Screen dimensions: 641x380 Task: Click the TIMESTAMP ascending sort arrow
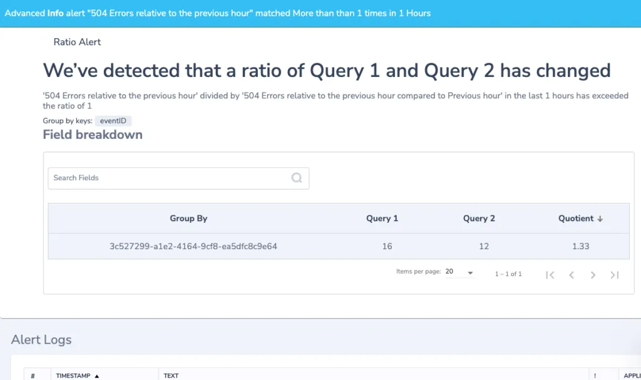pyautogui.click(x=97, y=376)
